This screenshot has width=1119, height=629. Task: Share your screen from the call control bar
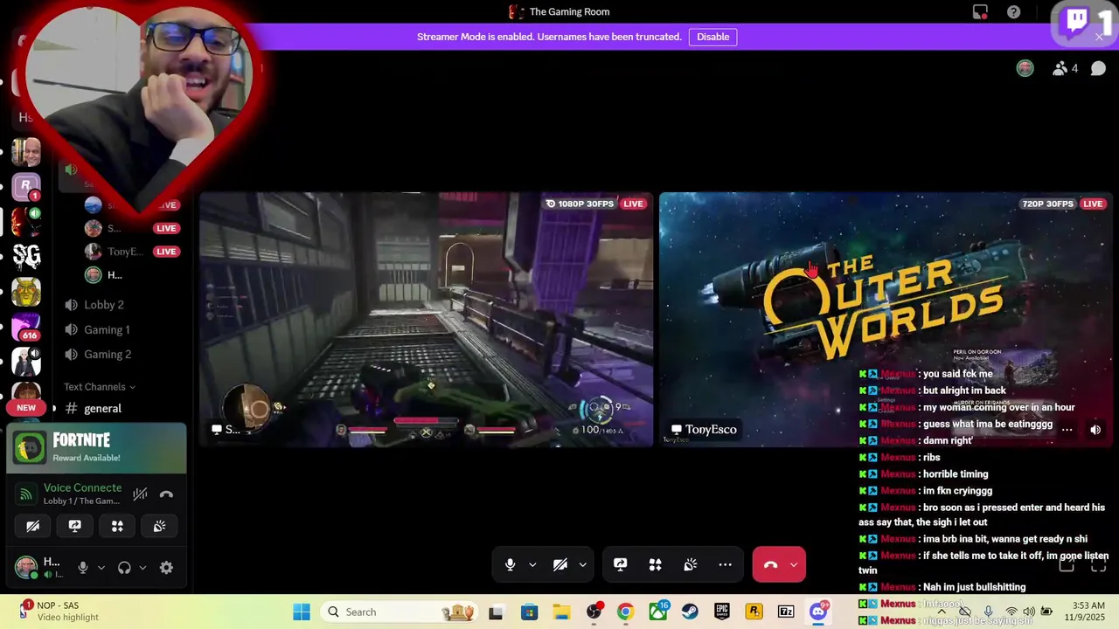click(621, 565)
